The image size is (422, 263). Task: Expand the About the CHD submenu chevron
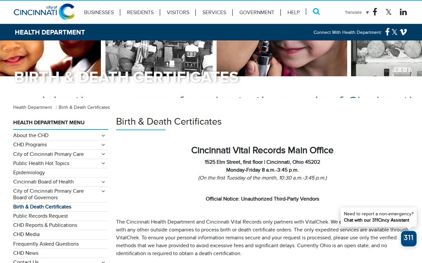coord(103,135)
